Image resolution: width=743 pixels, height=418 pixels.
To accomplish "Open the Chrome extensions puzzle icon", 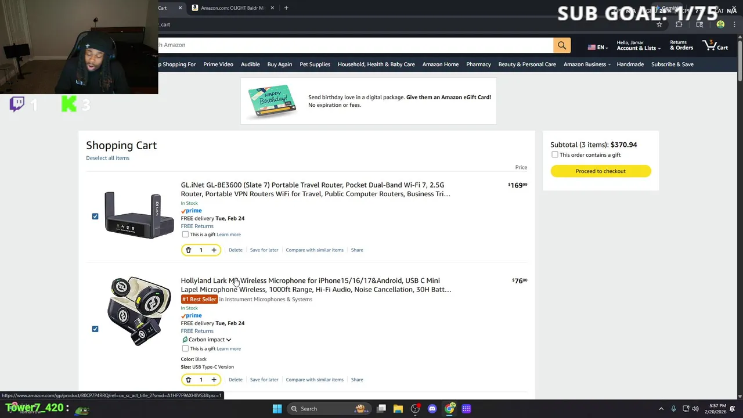I will pyautogui.click(x=679, y=24).
